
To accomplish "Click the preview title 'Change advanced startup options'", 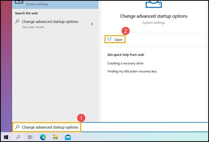I will pos(154,16).
